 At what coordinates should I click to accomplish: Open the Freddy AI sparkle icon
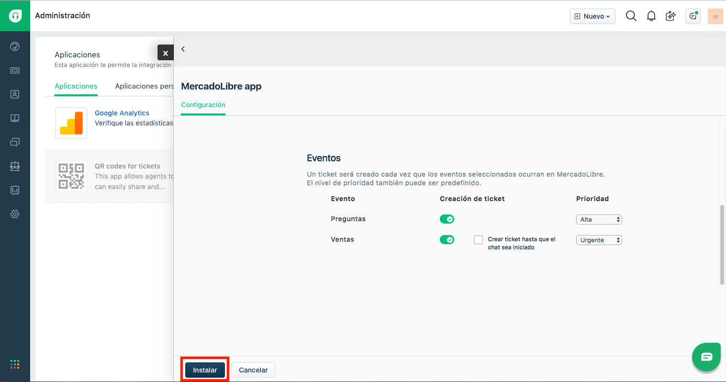tap(671, 16)
